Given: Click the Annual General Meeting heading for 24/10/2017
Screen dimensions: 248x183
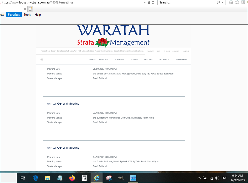Looking at the screenshot, I should click(x=63, y=104).
